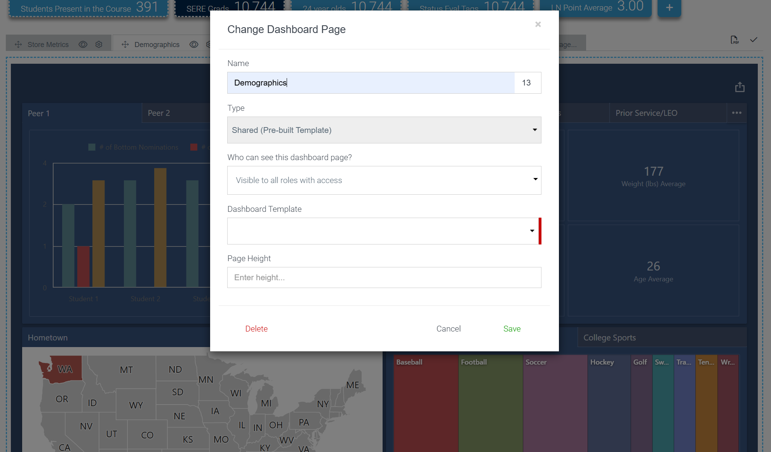Switch to Prior Service/LEO tab

[x=646, y=113]
